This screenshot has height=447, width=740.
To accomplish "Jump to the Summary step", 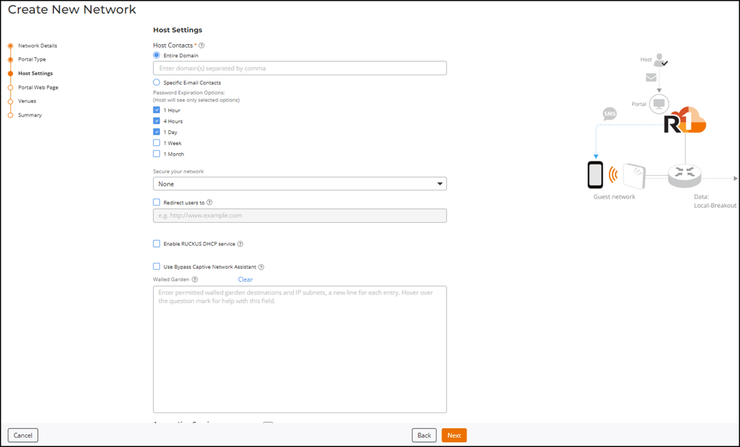I will point(30,115).
